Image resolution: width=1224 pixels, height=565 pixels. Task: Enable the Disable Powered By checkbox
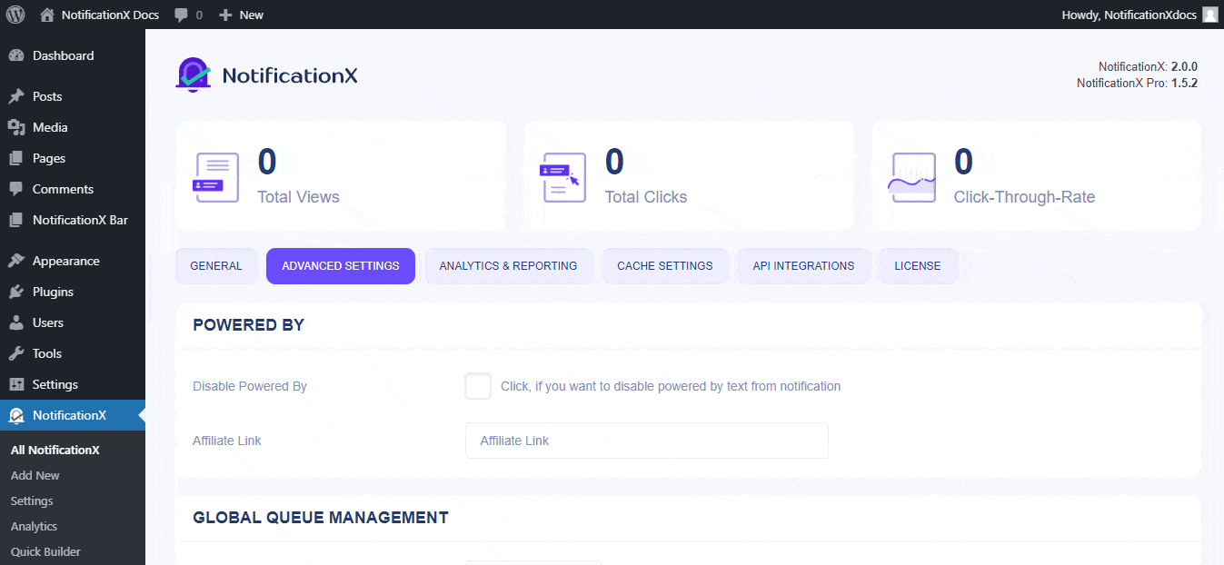(477, 386)
